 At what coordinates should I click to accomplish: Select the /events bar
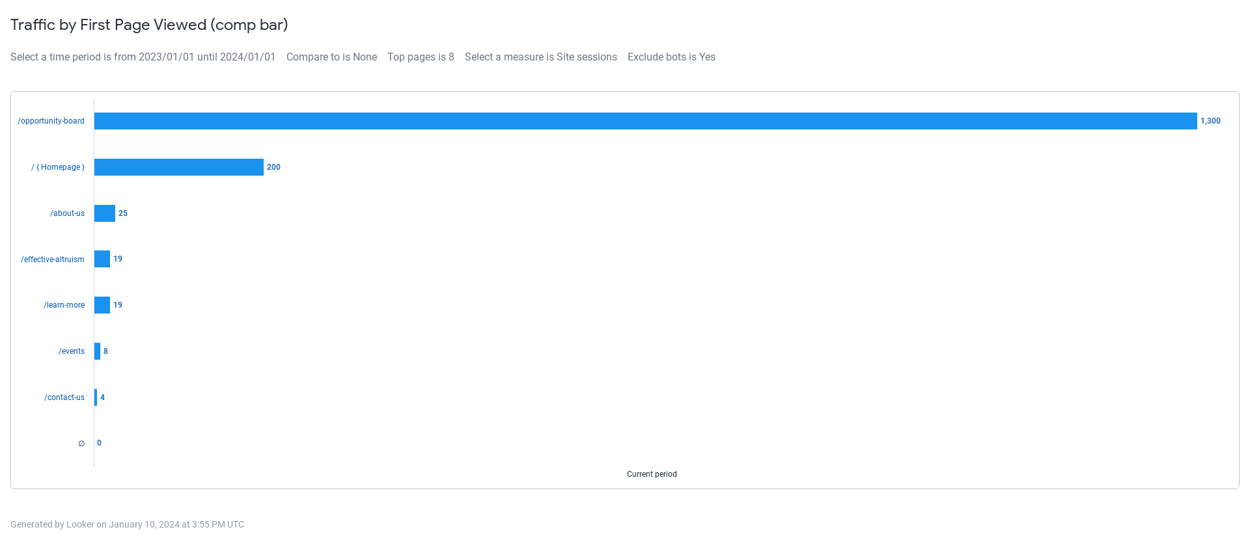pyautogui.click(x=98, y=351)
